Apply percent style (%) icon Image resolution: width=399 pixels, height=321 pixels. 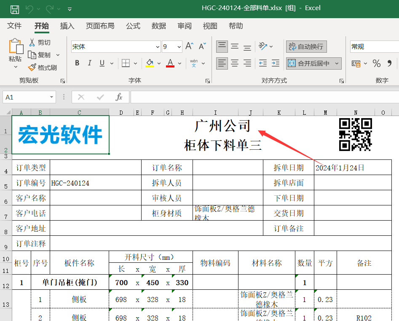coord(376,63)
